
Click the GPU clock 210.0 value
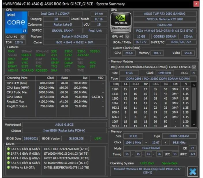pos(129,53)
